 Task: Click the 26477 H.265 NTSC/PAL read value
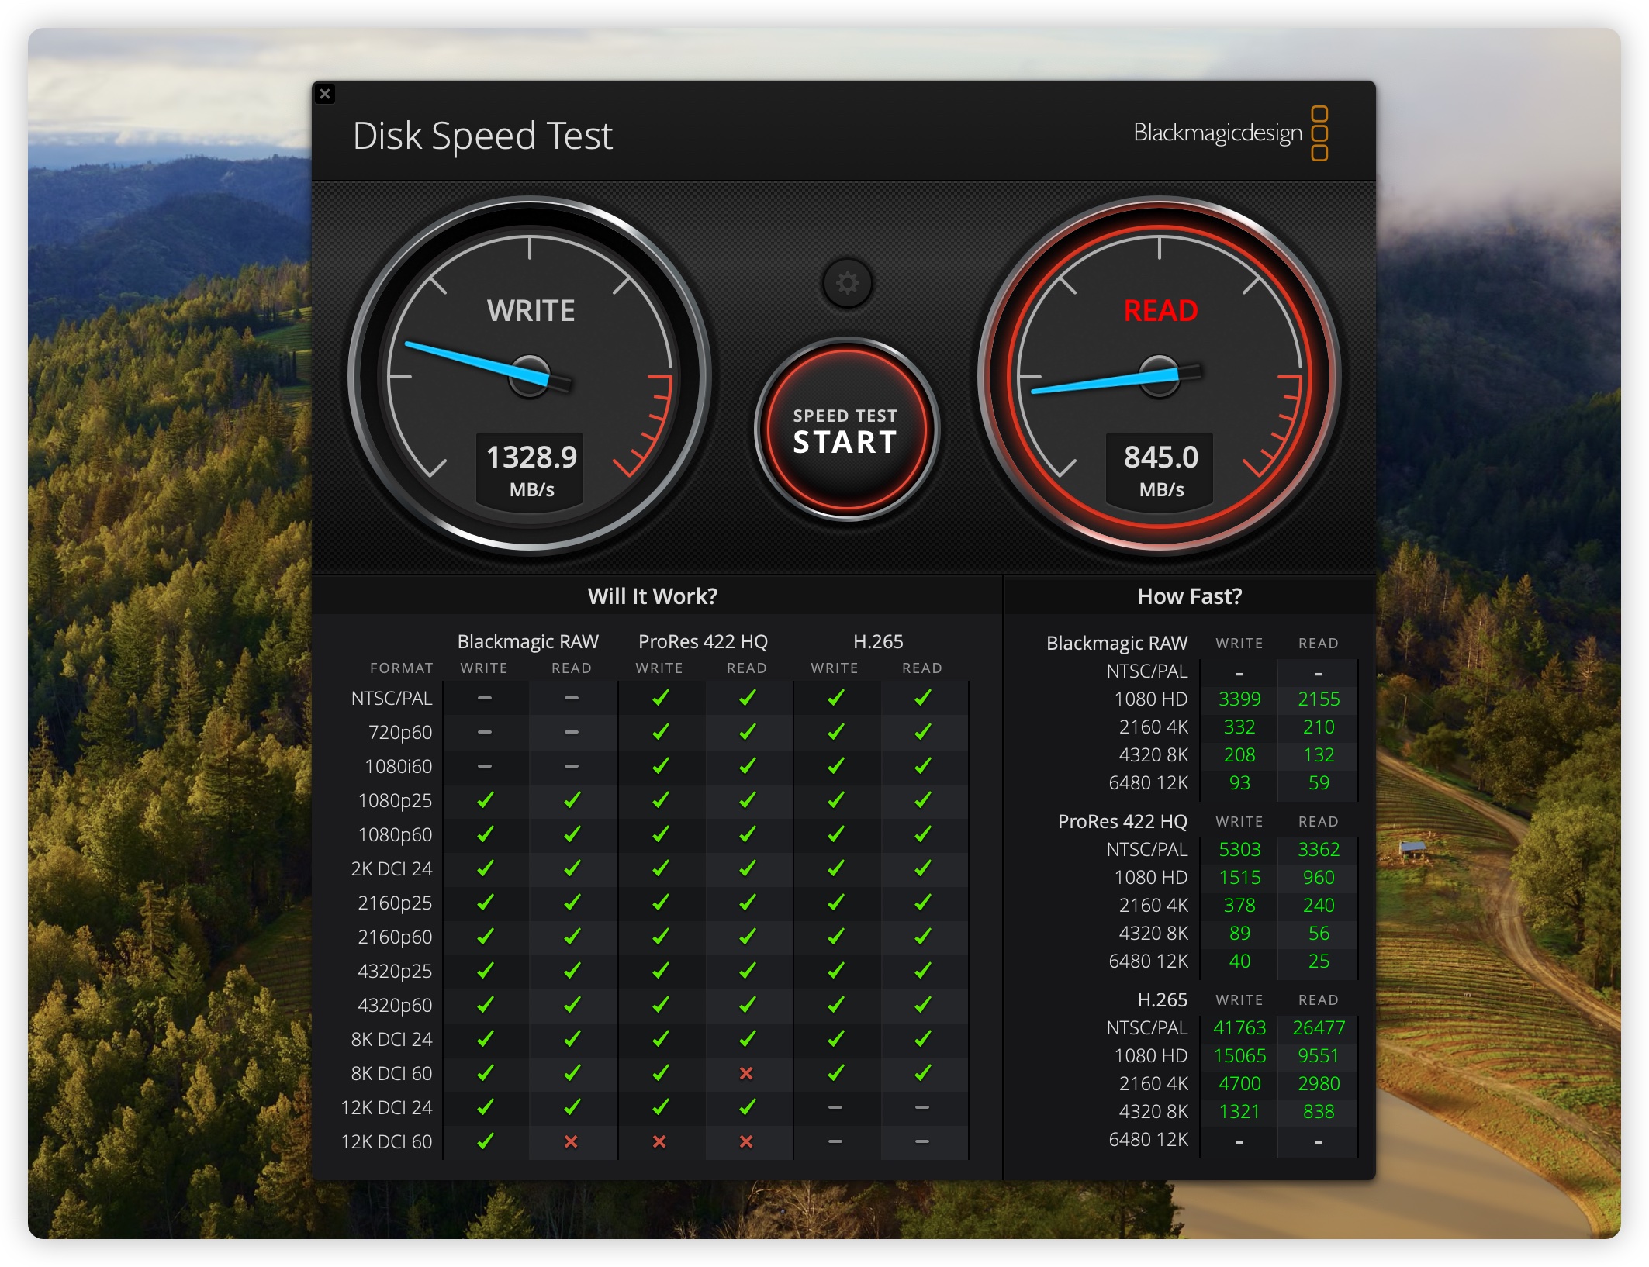1319,1027
